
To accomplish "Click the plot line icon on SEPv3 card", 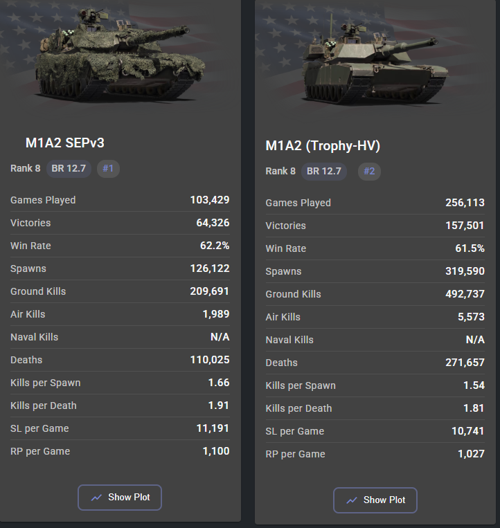I will [x=96, y=498].
